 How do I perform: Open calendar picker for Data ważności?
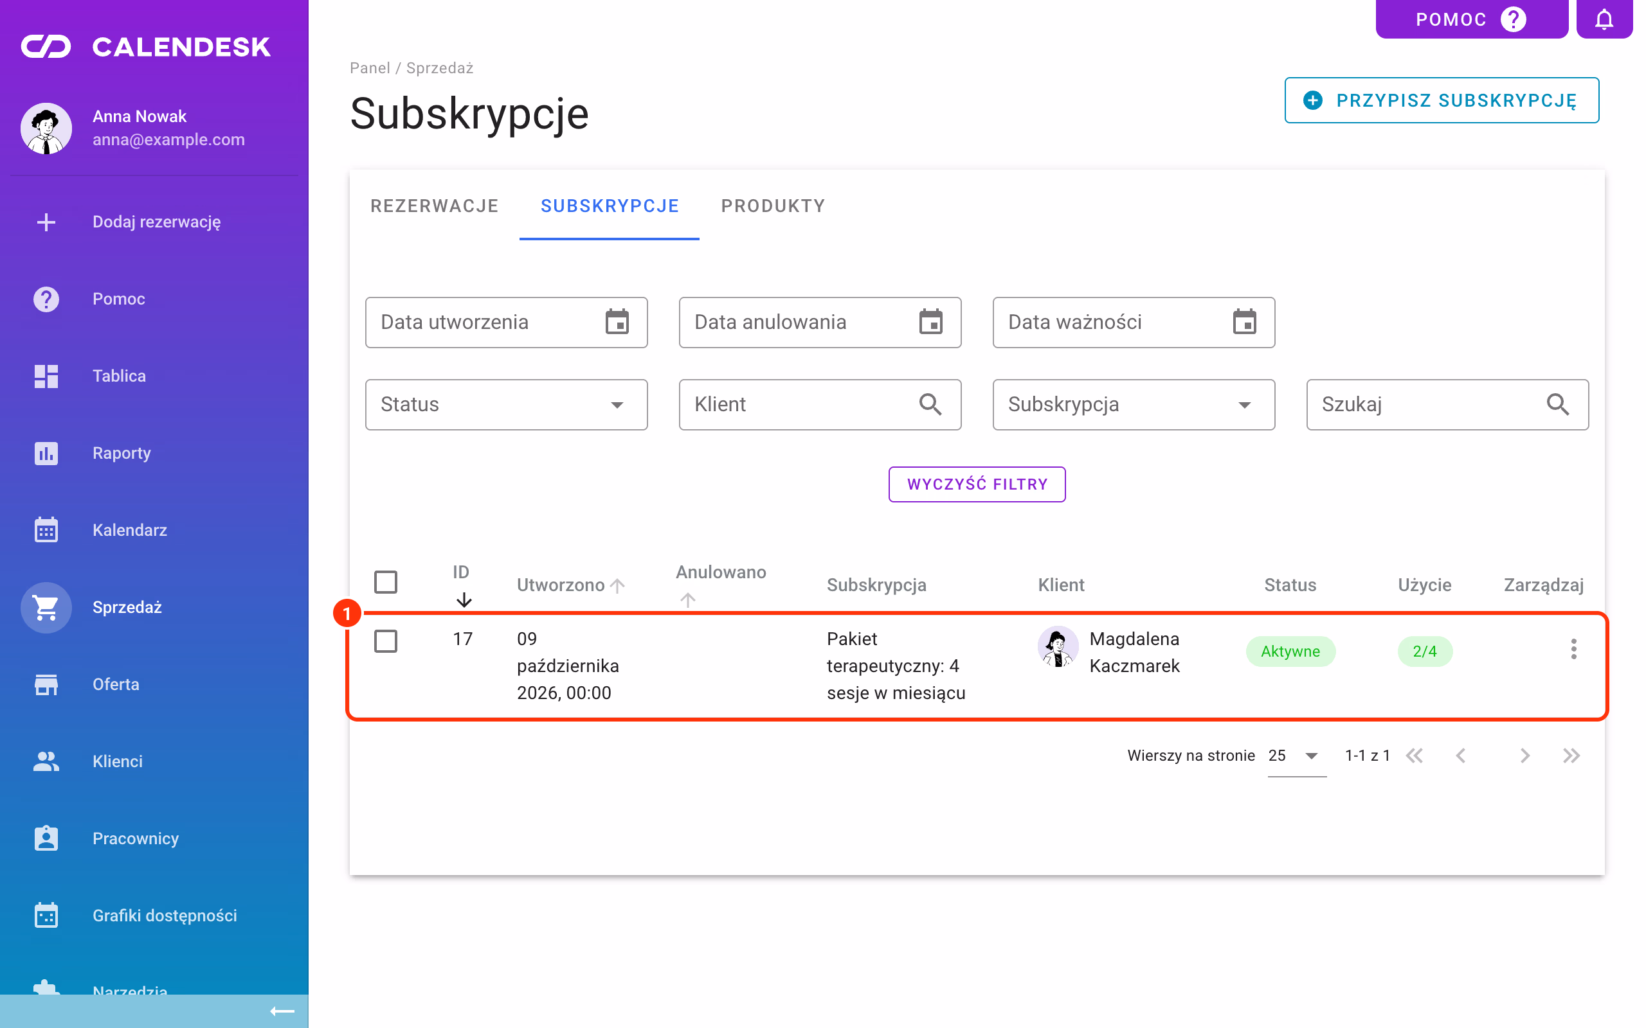pyautogui.click(x=1244, y=322)
